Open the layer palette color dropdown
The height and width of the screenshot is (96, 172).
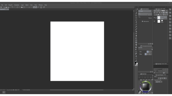155,11
